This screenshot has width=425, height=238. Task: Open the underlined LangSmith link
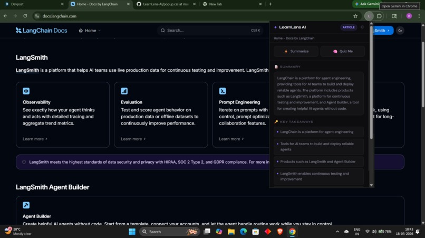click(27, 70)
